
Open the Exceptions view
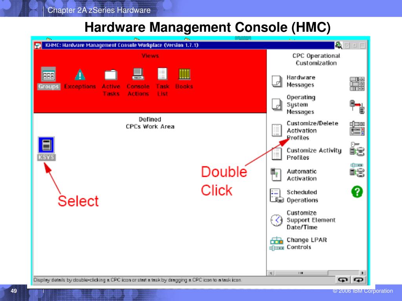point(80,75)
